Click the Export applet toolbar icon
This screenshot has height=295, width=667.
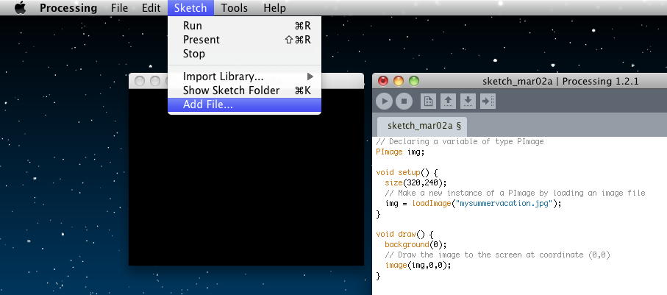point(488,102)
